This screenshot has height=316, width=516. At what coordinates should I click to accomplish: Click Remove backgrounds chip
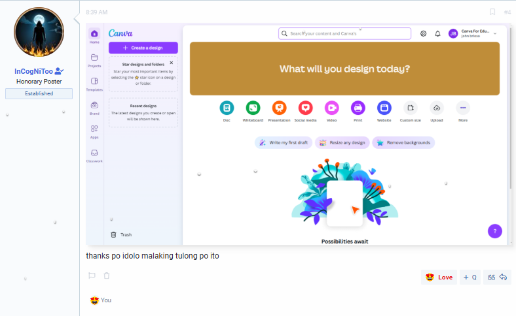403,142
